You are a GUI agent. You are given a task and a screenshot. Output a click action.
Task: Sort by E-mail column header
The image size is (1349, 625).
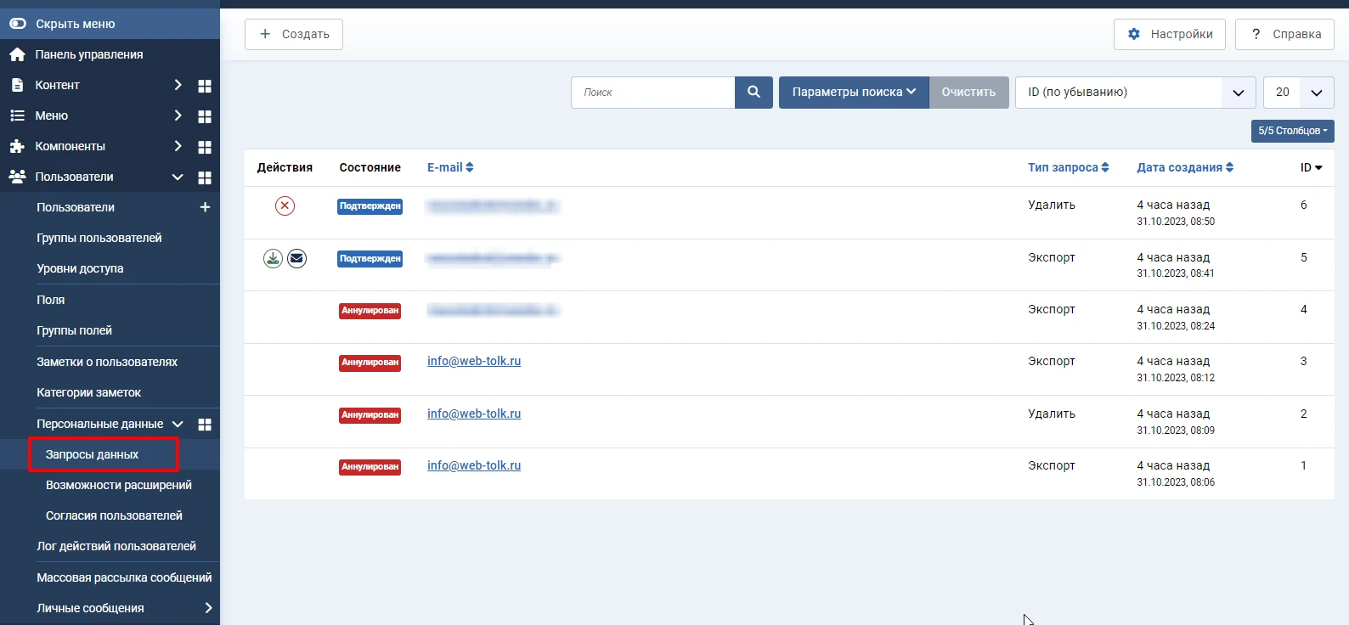[x=450, y=167]
